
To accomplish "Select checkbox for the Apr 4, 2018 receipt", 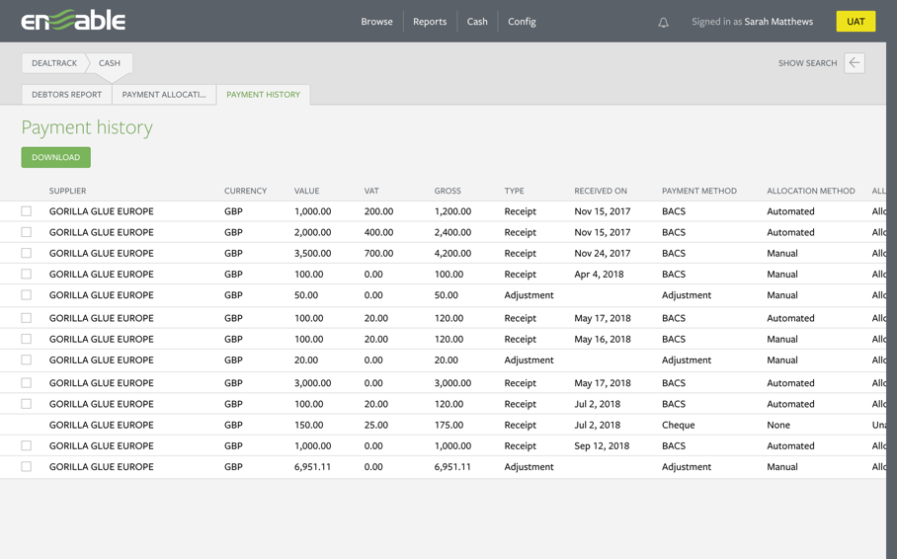I will (27, 274).
